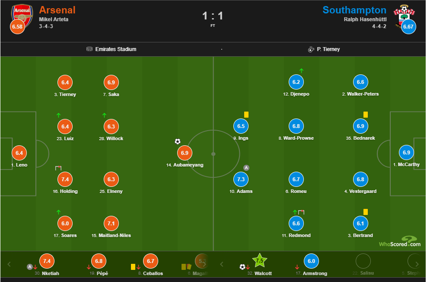This screenshot has width=427, height=282.
Task: Open the Southampton team name link
Action: tap(354, 10)
